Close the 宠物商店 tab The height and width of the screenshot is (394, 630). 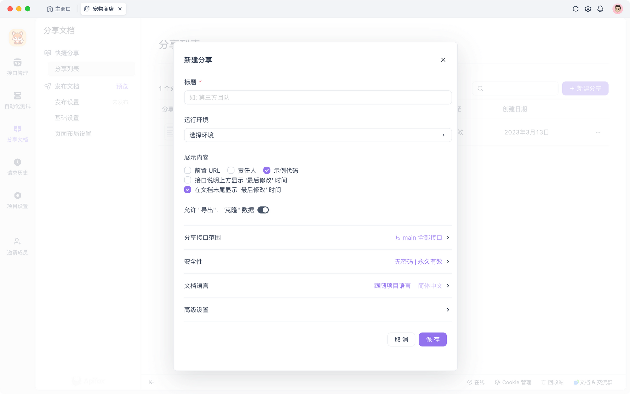[120, 9]
